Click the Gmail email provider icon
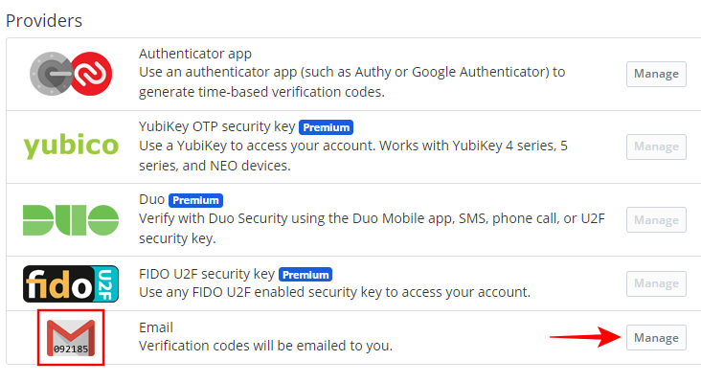The height and width of the screenshot is (383, 701). click(x=71, y=337)
